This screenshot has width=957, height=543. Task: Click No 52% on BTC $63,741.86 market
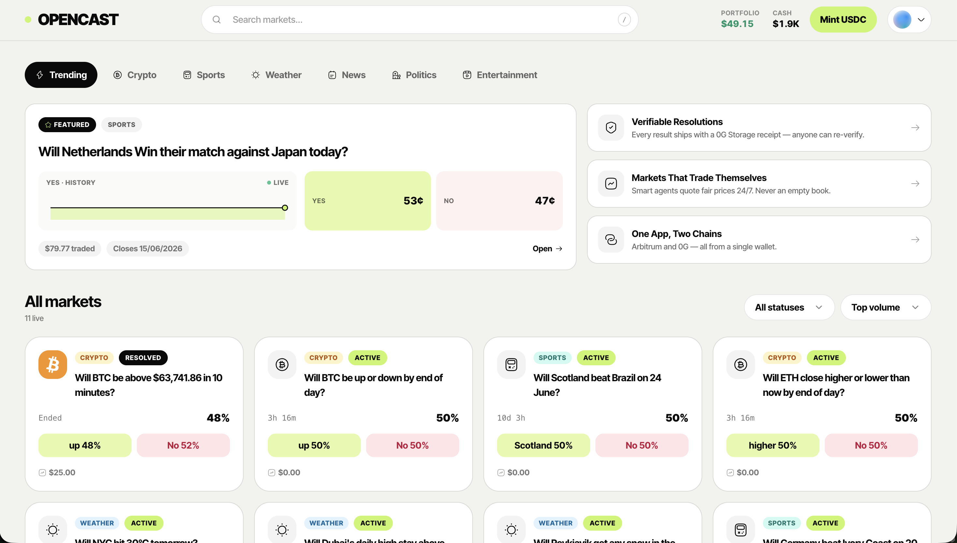click(183, 445)
